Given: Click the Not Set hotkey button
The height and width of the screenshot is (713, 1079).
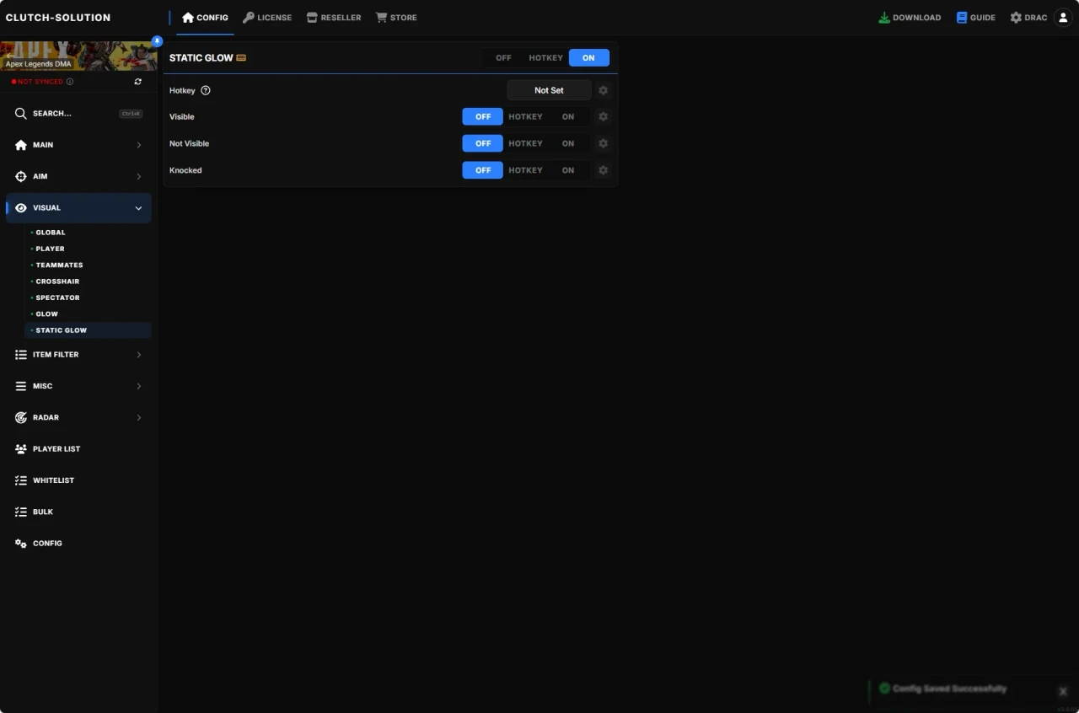Looking at the screenshot, I should (x=548, y=90).
